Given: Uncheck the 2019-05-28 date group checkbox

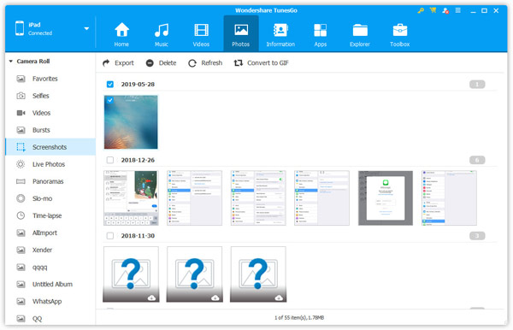Looking at the screenshot, I should point(110,85).
